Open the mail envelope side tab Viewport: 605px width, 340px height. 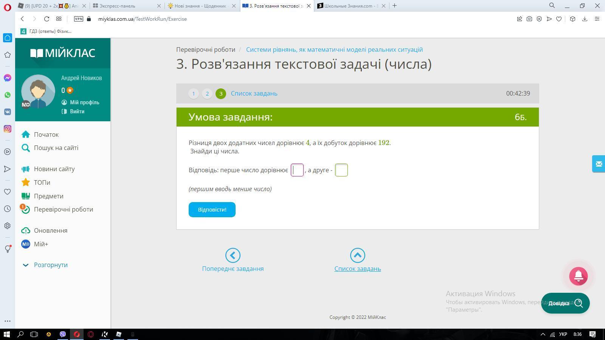tap(599, 164)
